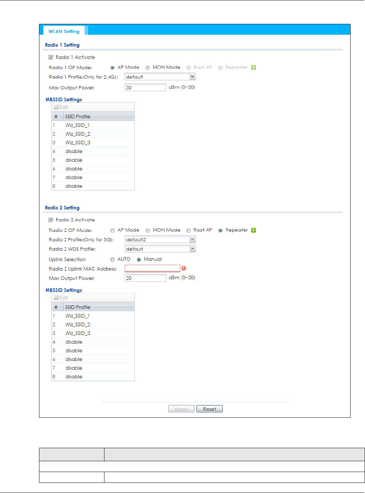Select row 5 disable in Radio 2 table
365x493 pixels.
pyautogui.click(x=90, y=350)
